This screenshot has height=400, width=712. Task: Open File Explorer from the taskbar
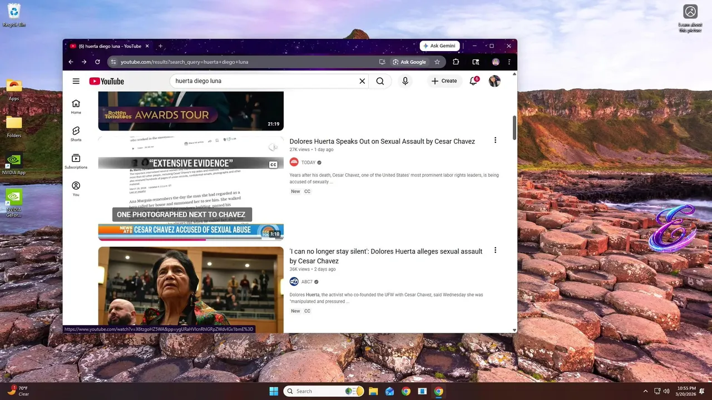pos(373,391)
